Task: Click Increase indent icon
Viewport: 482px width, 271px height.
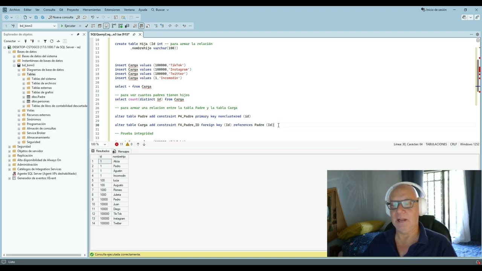Action: (176, 26)
